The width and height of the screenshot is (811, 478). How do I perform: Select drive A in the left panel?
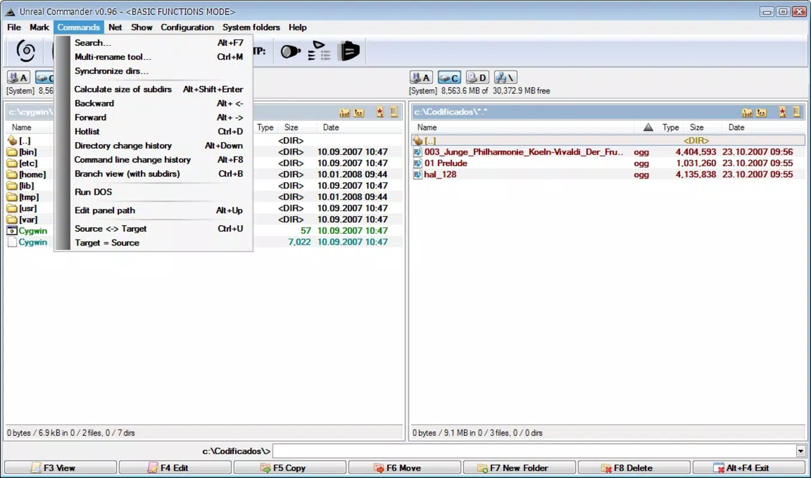pos(19,77)
